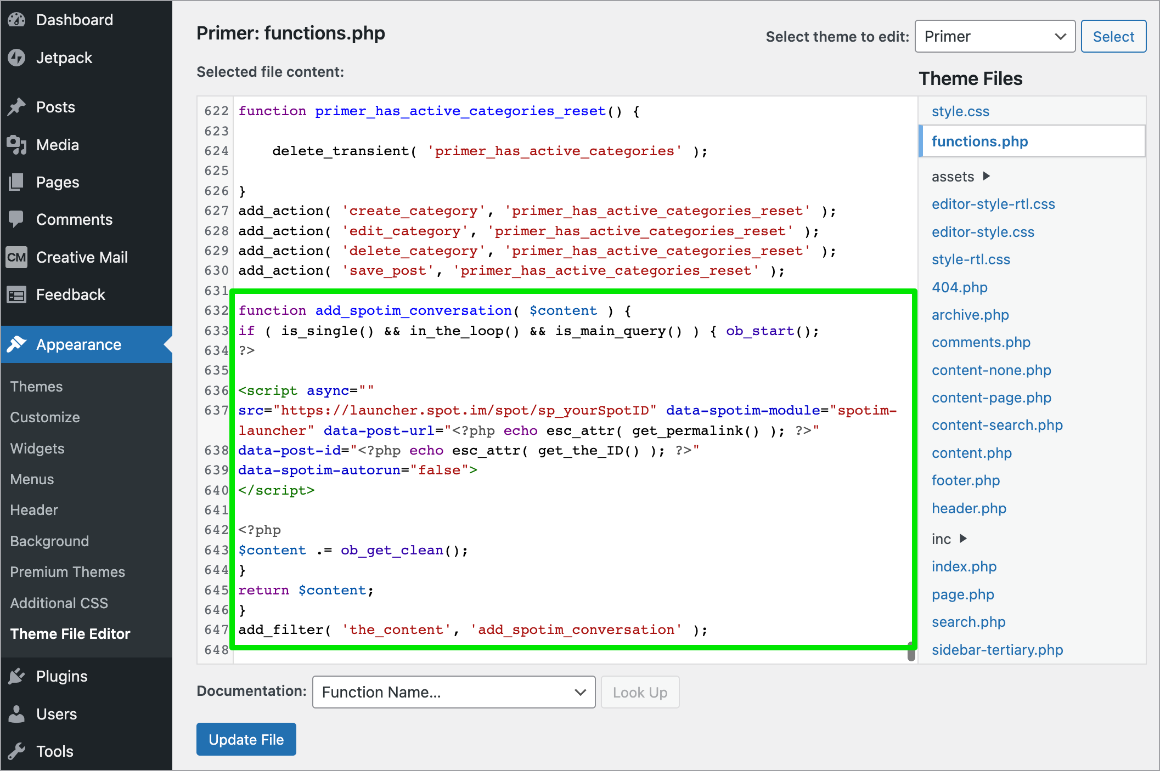The width and height of the screenshot is (1160, 771).
Task: Click the Creative Mail CM icon
Action: tap(16, 257)
